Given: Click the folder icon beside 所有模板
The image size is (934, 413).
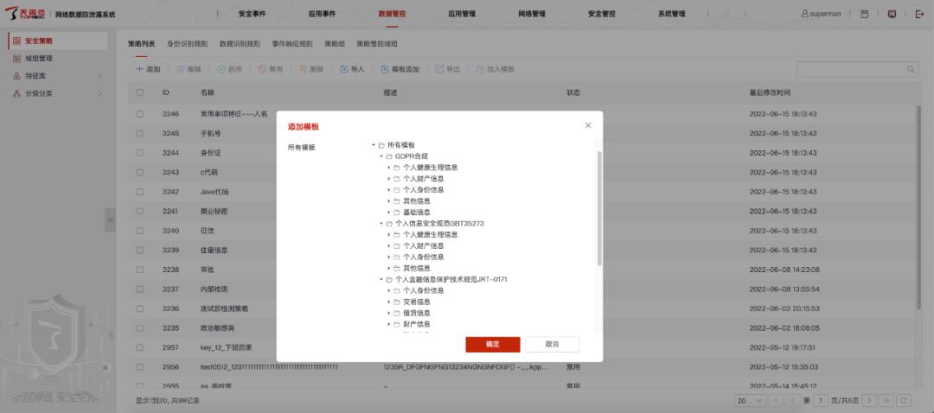Looking at the screenshot, I should [x=381, y=145].
